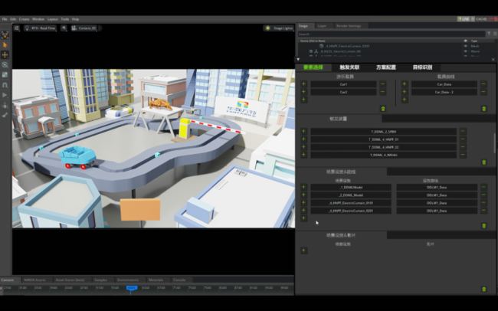
Task: Open the Window menu
Action: click(38, 18)
